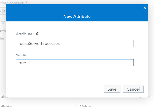
Task: Click Save to store the attribute
Action: [112, 89]
